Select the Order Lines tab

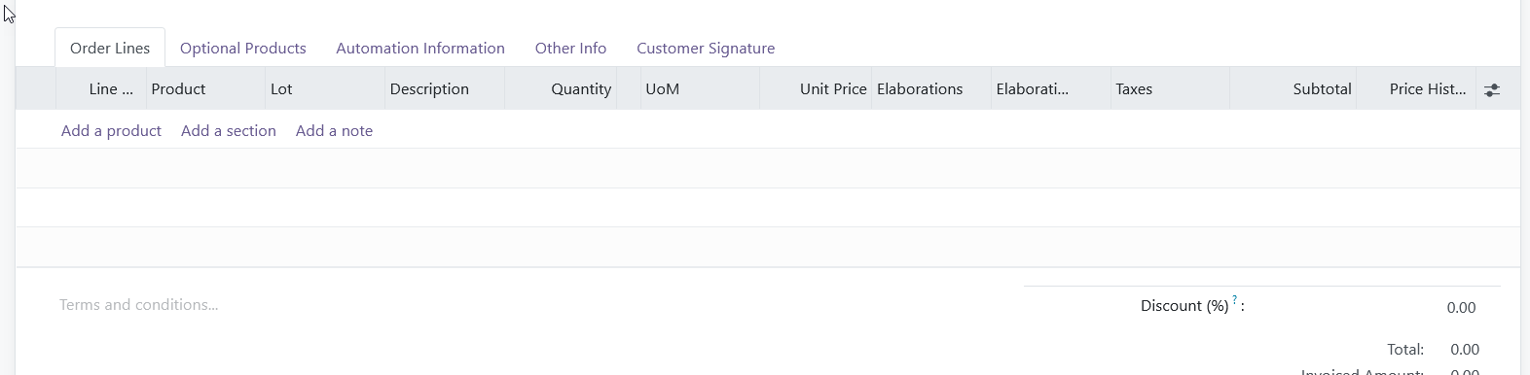tap(110, 49)
